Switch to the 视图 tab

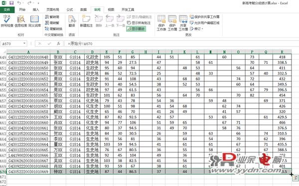pyautogui.click(x=111, y=9)
